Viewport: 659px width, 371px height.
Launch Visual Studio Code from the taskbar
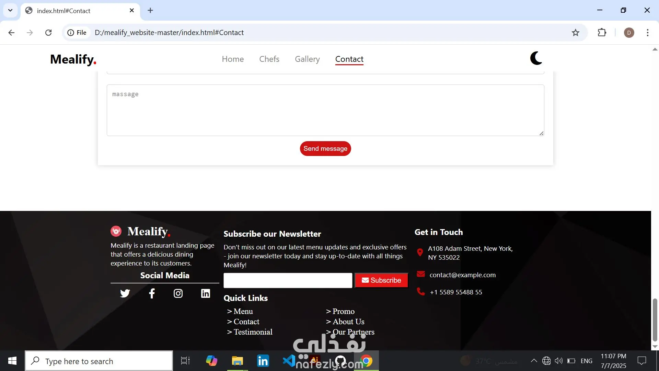[289, 361]
